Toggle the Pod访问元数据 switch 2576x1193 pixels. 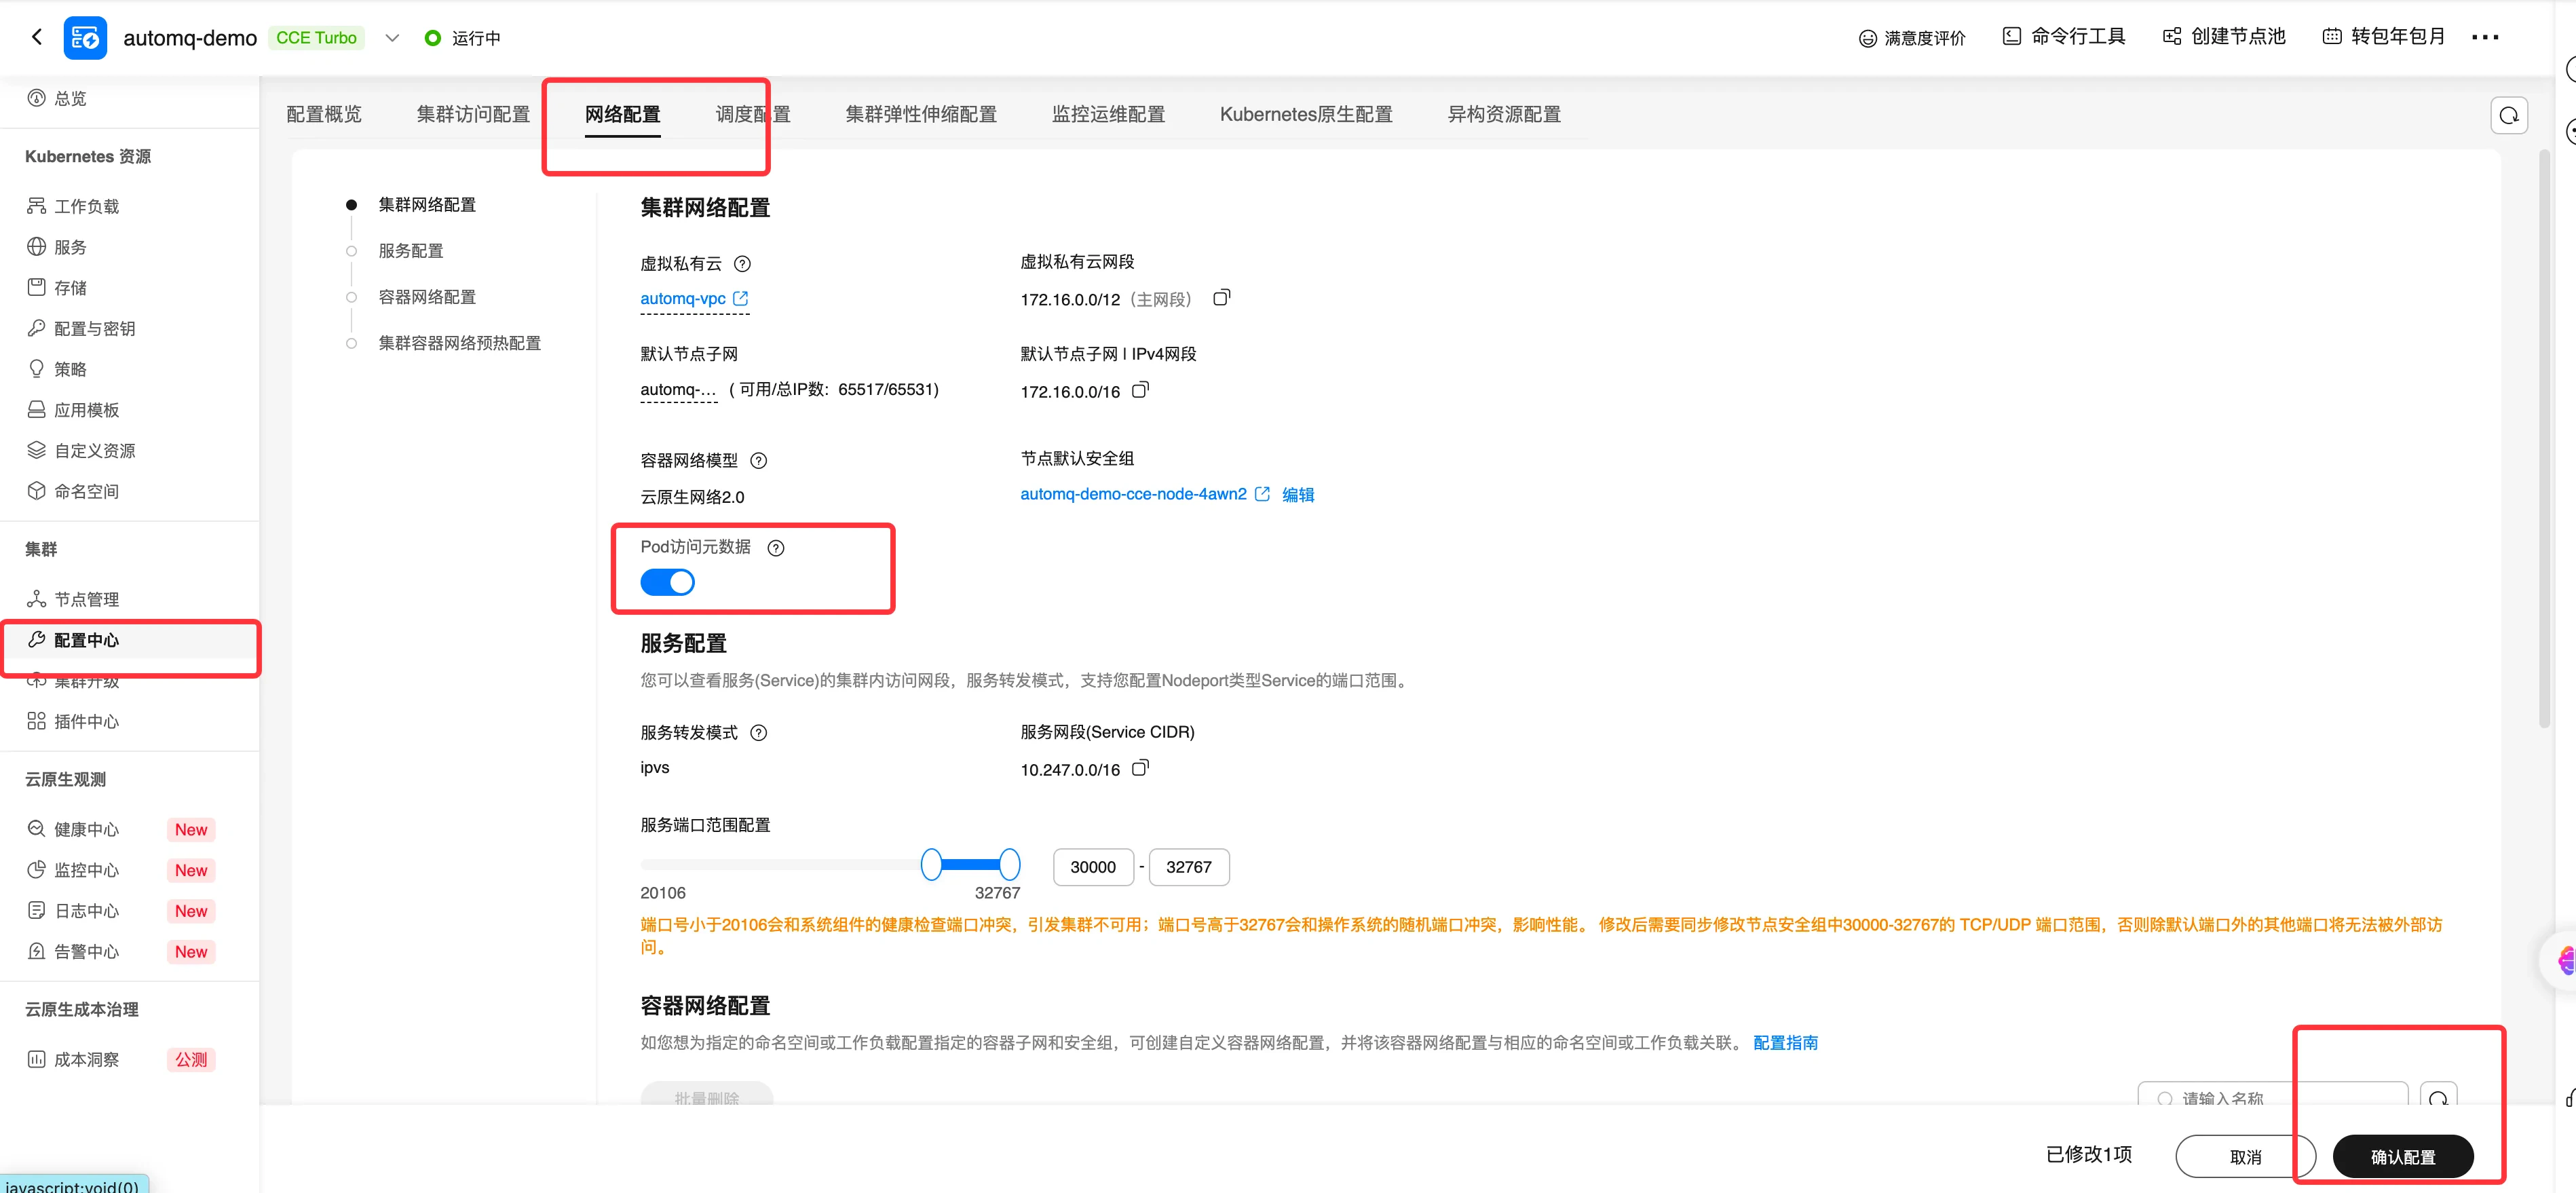tap(667, 582)
